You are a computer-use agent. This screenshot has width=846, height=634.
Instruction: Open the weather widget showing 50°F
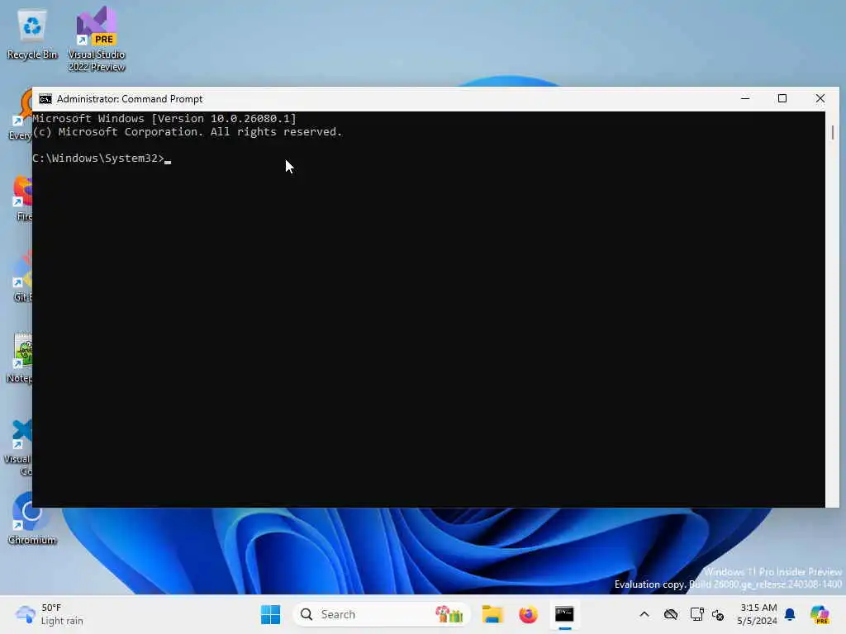click(x=50, y=614)
